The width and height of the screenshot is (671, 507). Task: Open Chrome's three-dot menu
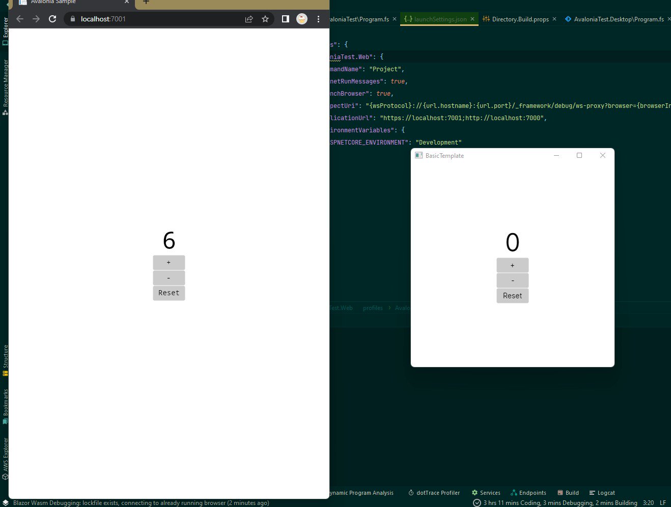pos(318,19)
